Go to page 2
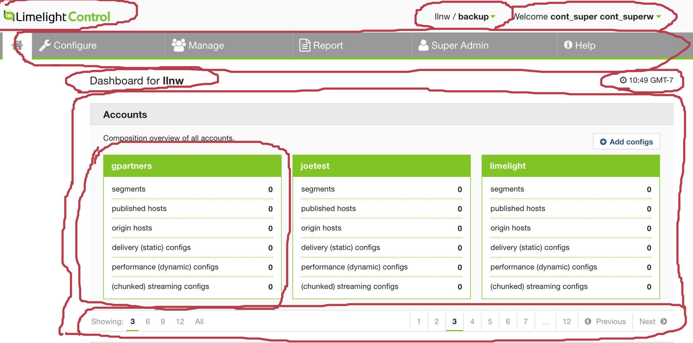This screenshot has height=343, width=693. click(437, 321)
